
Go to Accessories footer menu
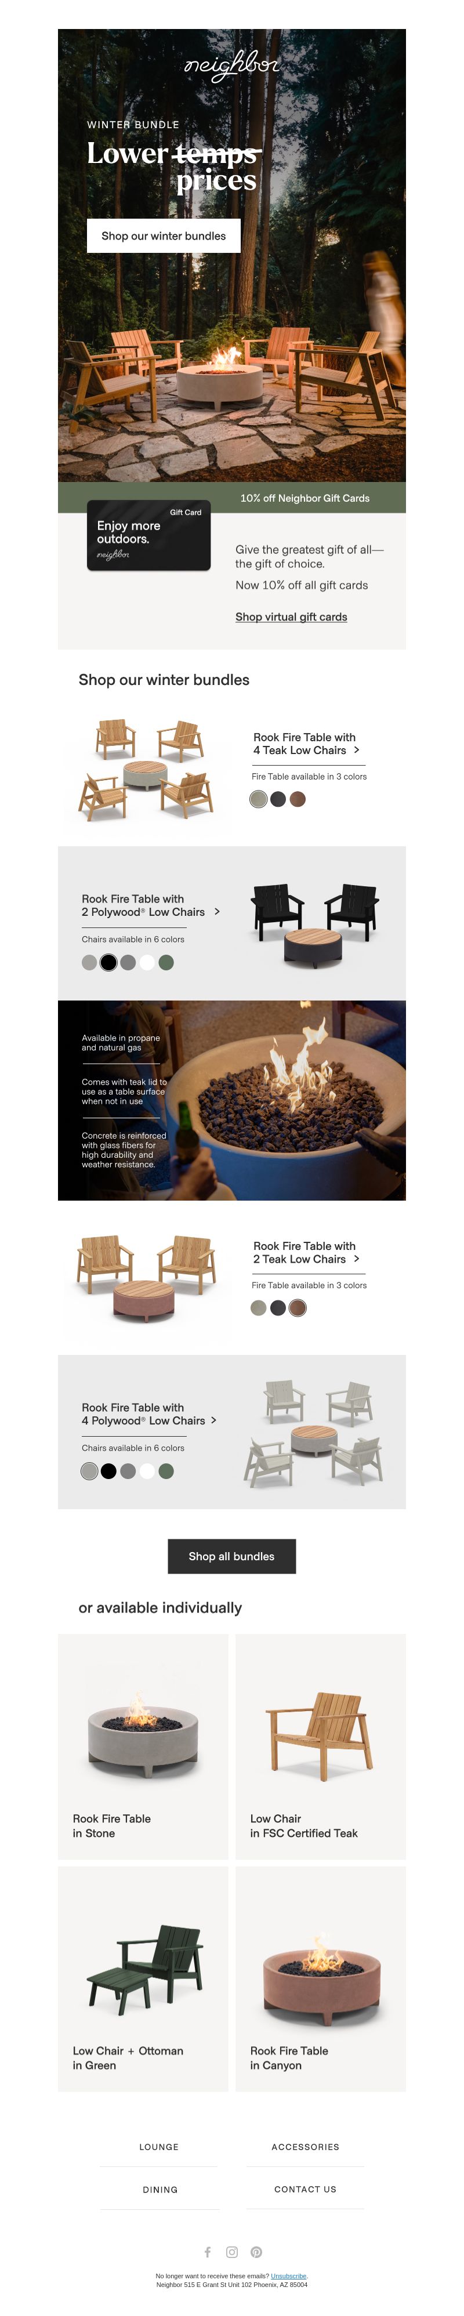306,2146
